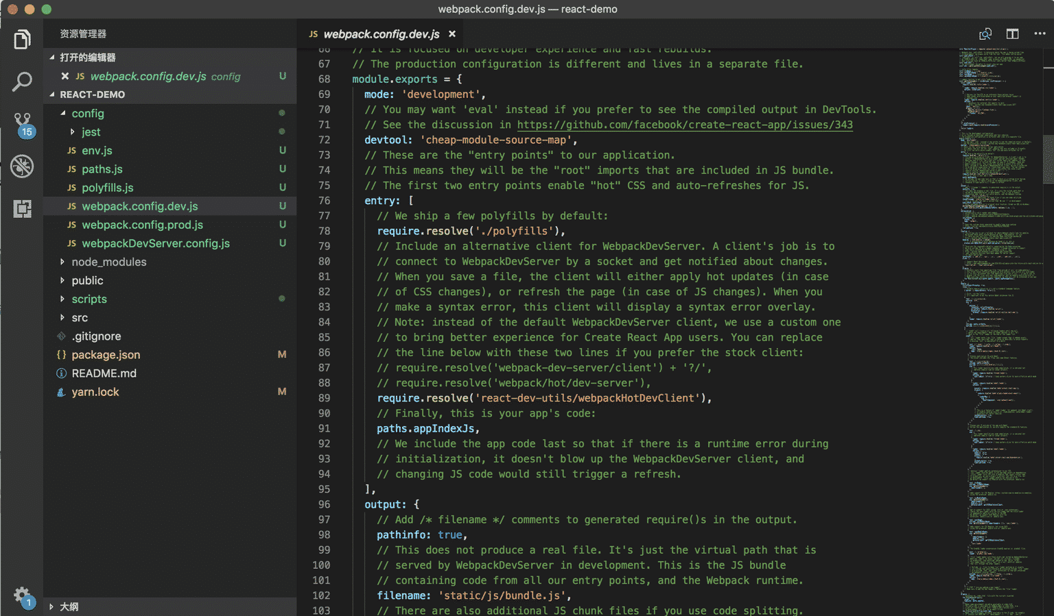Click the editor vertical scrollbar
Screen dimensions: 1054x616
click(1048, 159)
